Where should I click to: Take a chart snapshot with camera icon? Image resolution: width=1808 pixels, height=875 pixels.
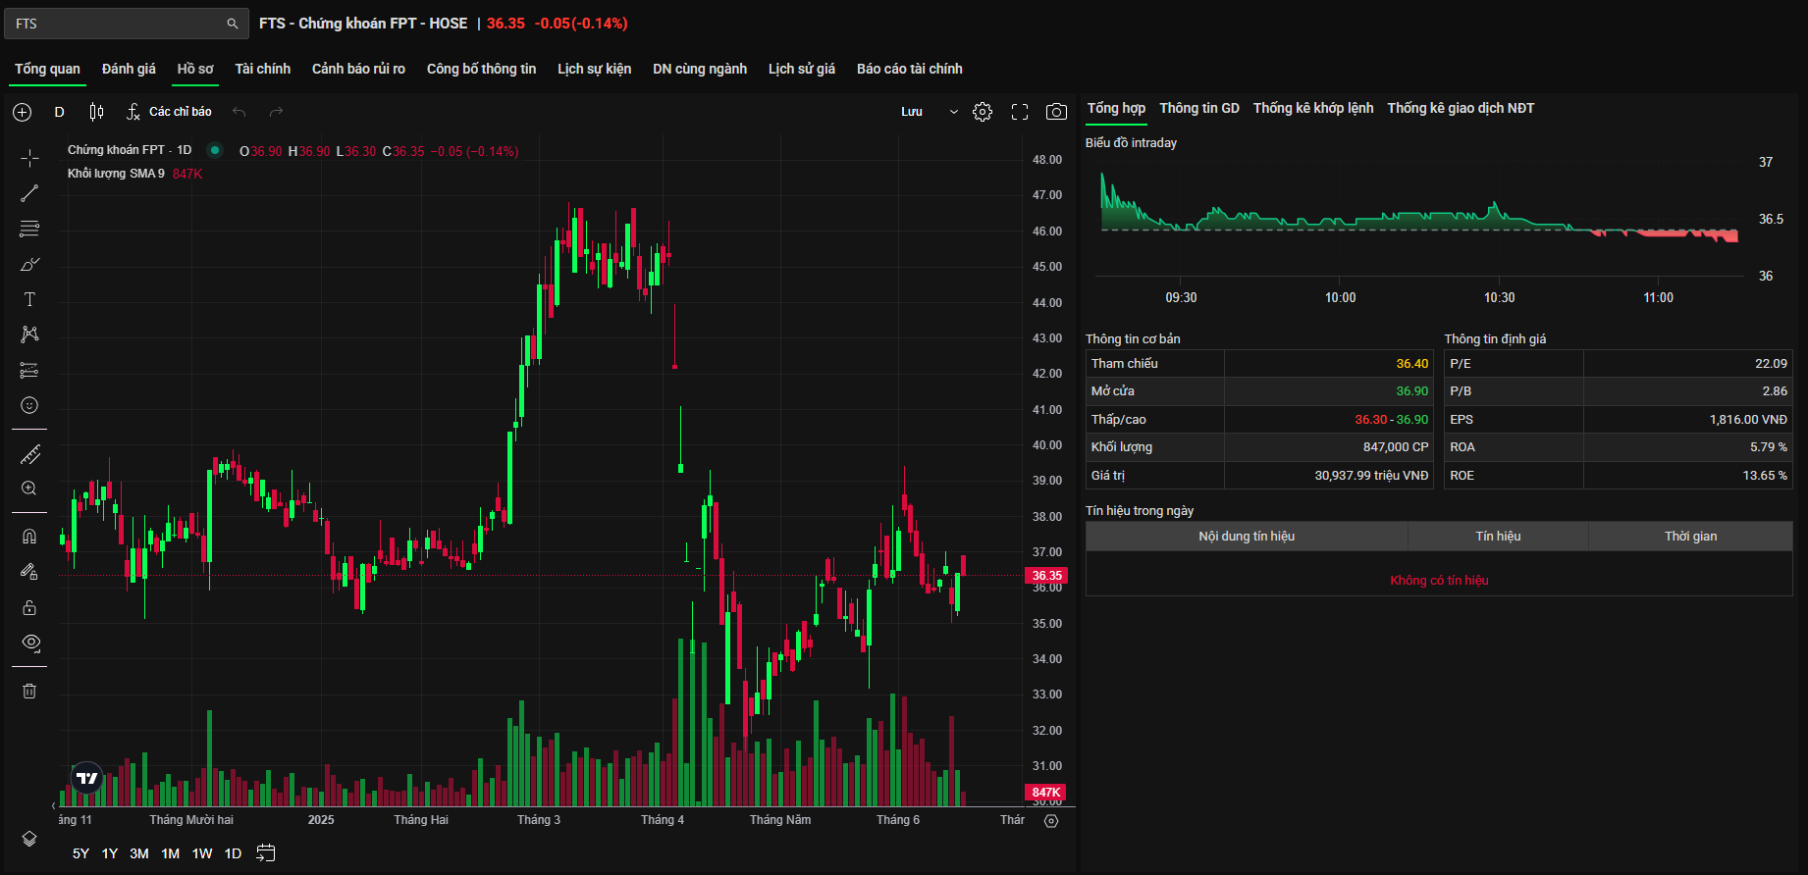pyautogui.click(x=1056, y=112)
